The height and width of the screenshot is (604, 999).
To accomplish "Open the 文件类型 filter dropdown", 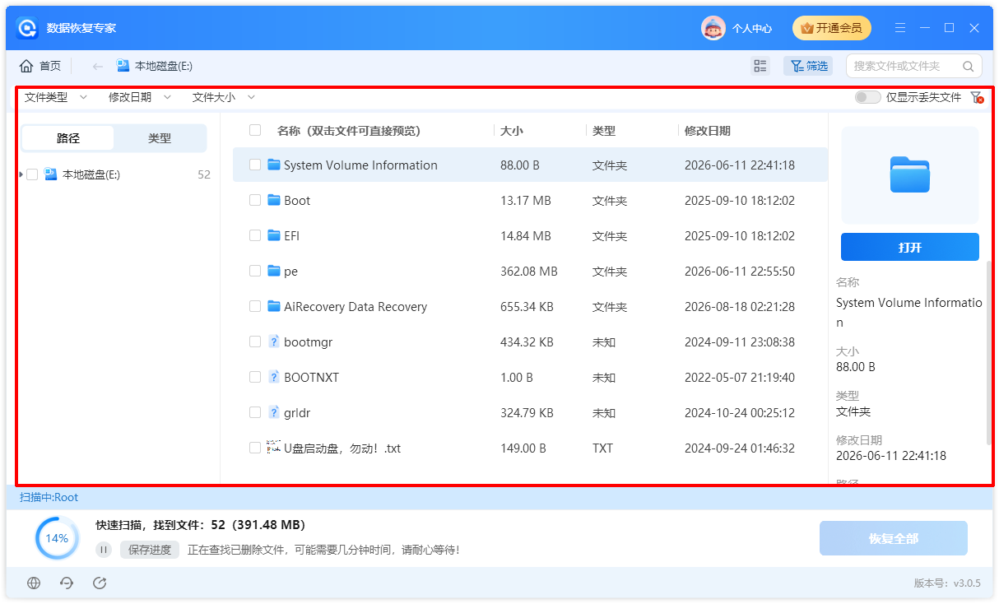I will coord(55,97).
